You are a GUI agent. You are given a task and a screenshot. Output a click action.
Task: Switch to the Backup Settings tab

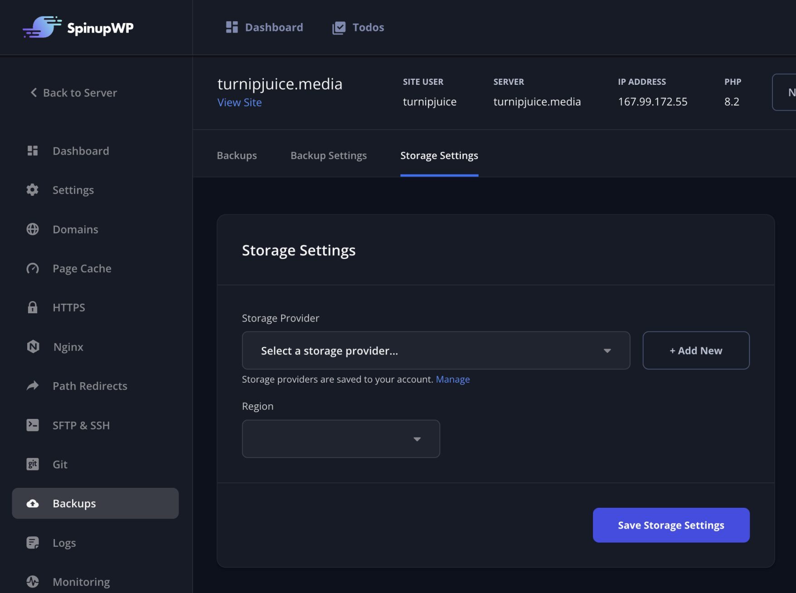[329, 156]
